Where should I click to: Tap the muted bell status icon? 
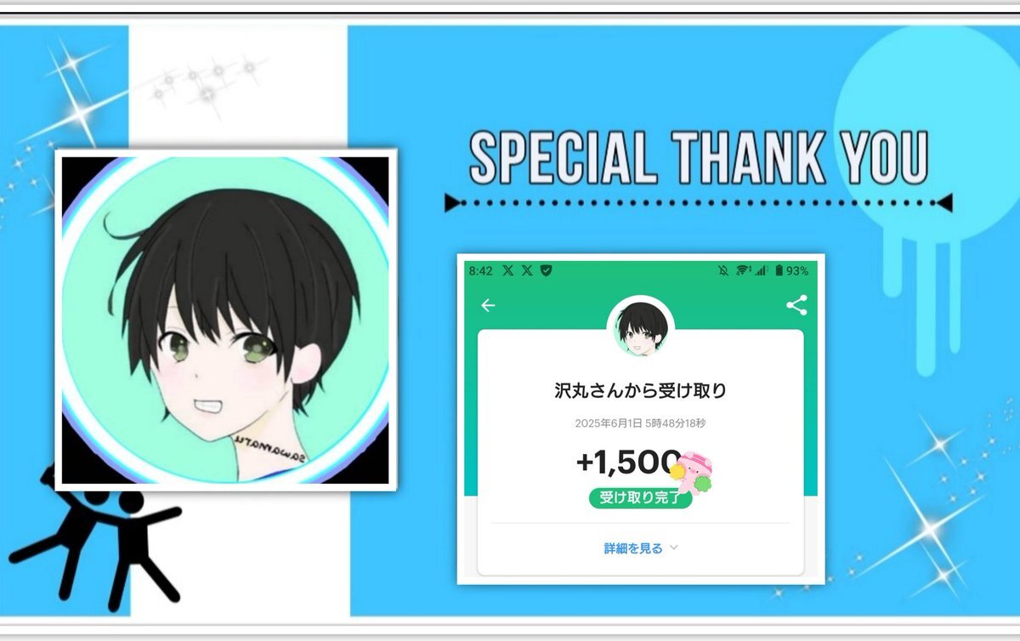[723, 270]
